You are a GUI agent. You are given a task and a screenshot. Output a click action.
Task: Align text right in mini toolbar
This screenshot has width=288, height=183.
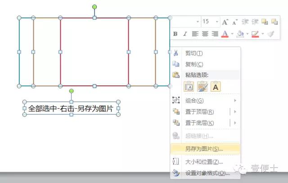(215, 34)
